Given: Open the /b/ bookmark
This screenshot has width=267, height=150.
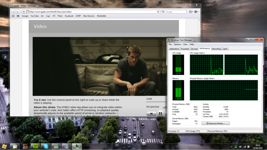Looking at the screenshot, I should point(42,16).
